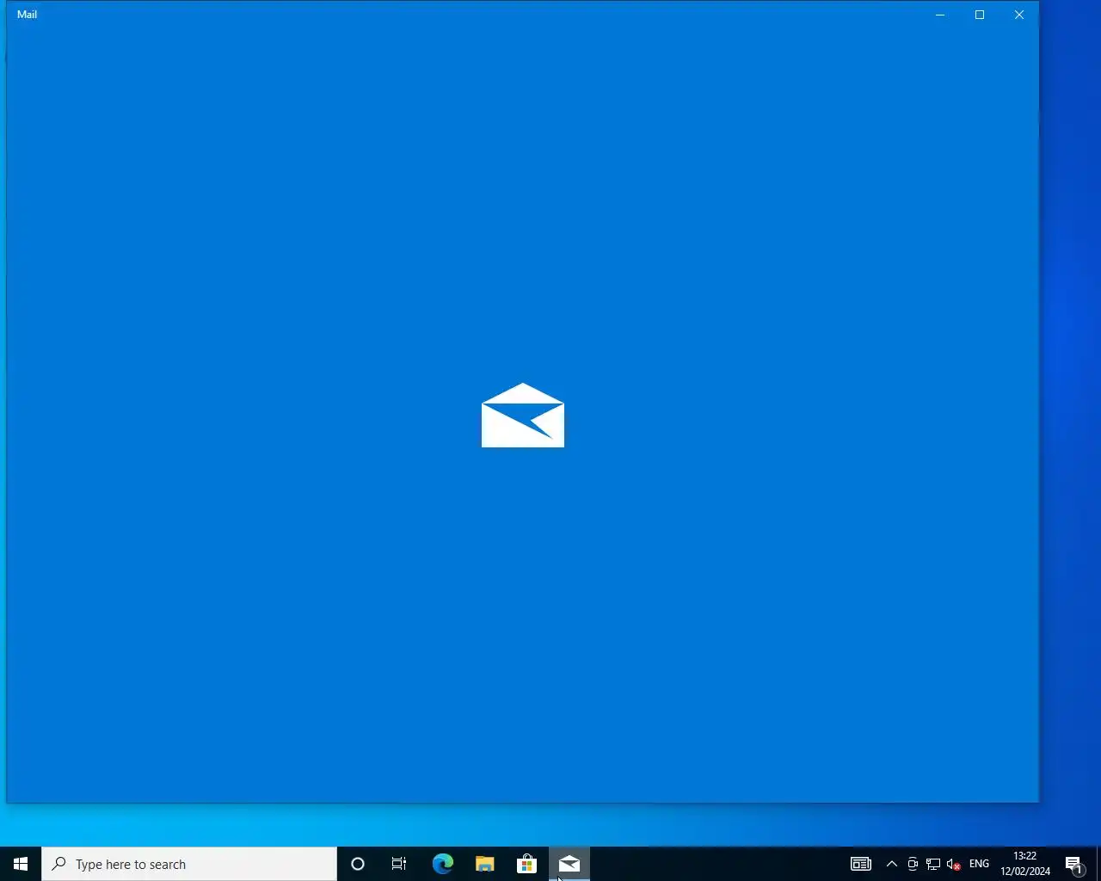Switch the ENG input language
The height and width of the screenshot is (881, 1101).
coord(979,864)
